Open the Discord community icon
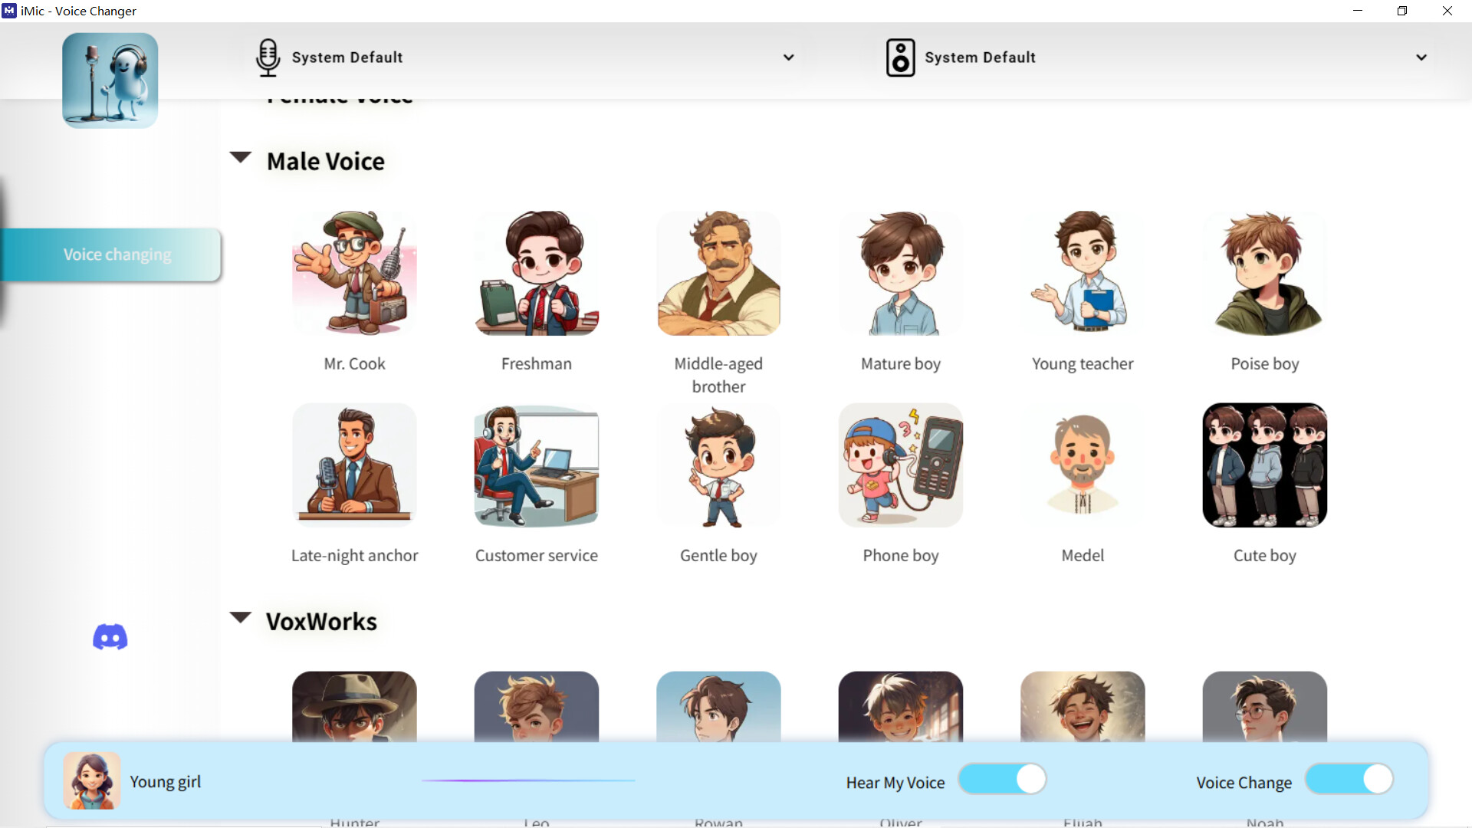 110,637
